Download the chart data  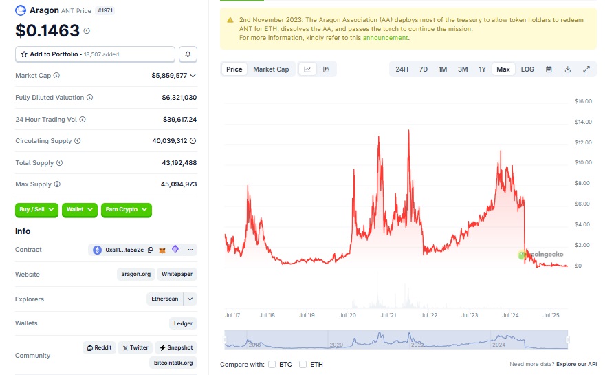tap(568, 69)
